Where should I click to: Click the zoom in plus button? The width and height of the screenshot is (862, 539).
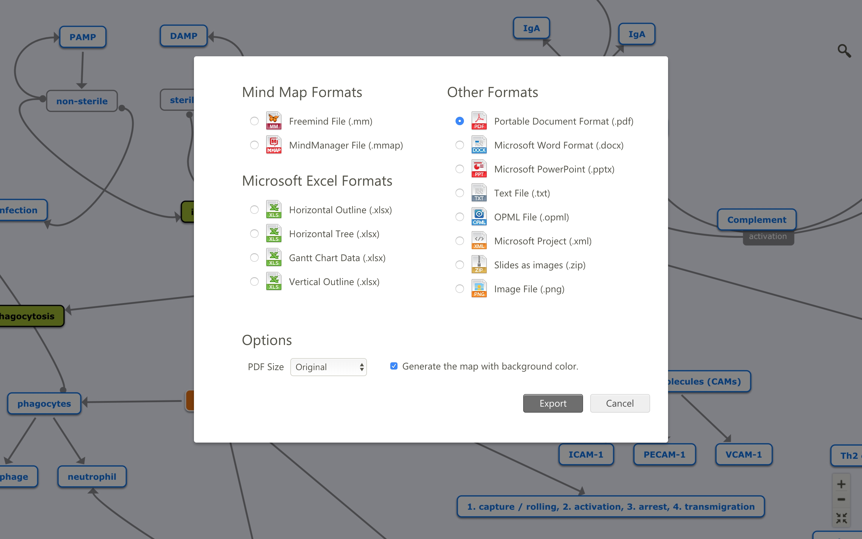(841, 484)
